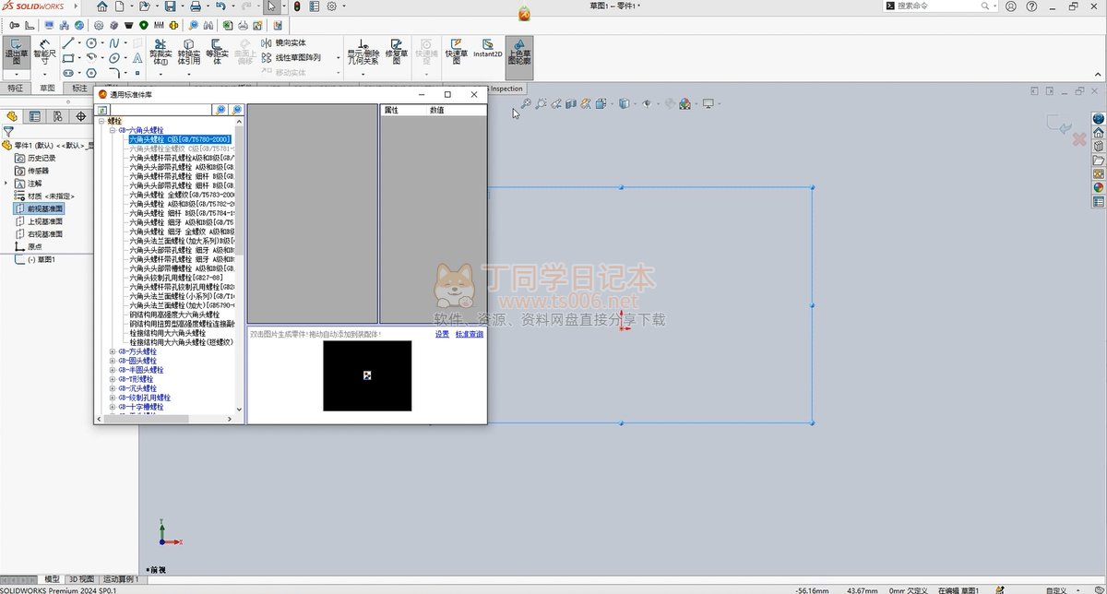1107x594 pixels.
Task: Switch to the 3D 视图 bottom tab
Action: 81,579
